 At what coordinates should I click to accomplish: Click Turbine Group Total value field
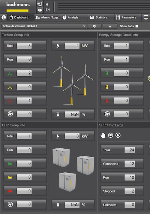pos(24,46)
